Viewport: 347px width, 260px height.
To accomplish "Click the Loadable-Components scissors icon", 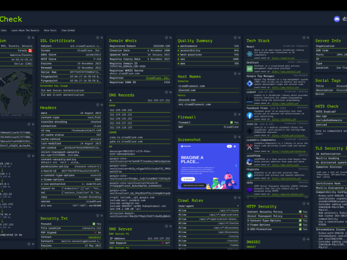I will pos(249,147).
